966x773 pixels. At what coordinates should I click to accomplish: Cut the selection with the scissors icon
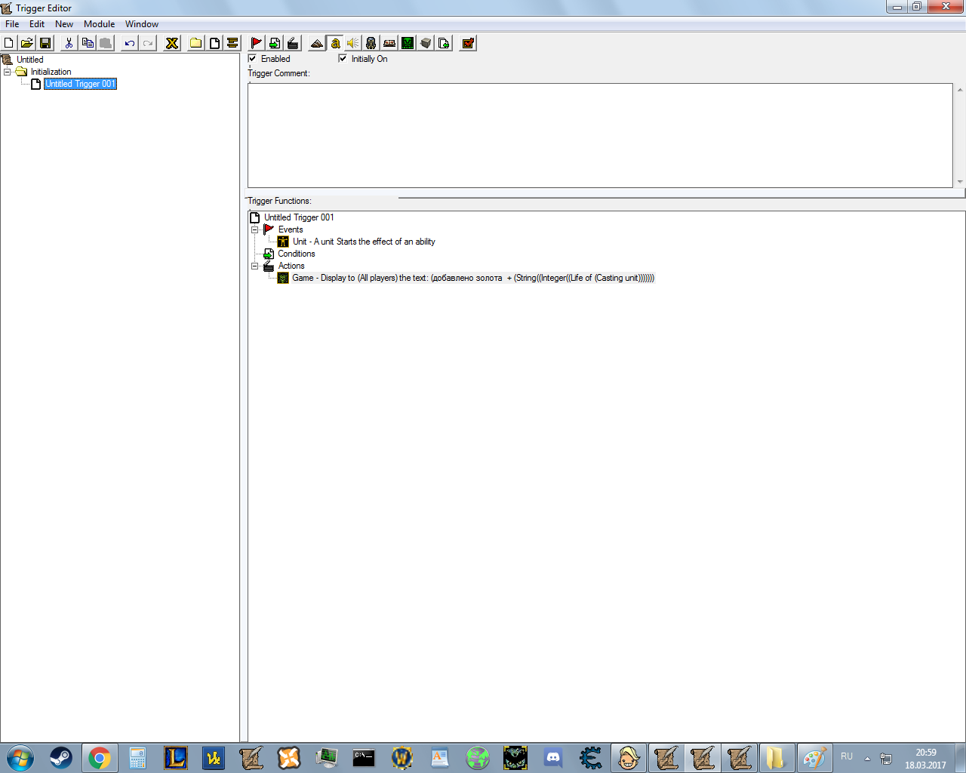[69, 43]
